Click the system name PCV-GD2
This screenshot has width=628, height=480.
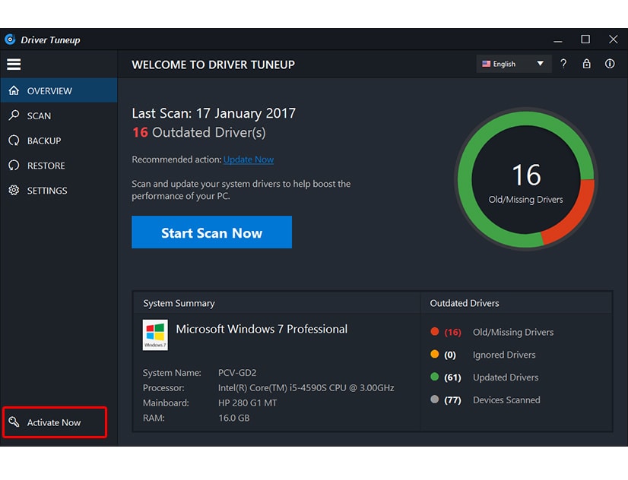(237, 373)
